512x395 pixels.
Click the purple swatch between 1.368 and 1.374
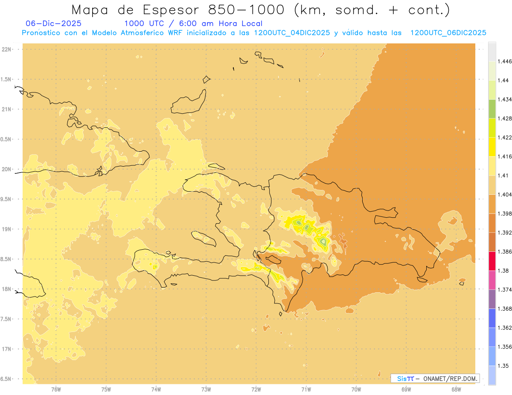click(x=492, y=299)
